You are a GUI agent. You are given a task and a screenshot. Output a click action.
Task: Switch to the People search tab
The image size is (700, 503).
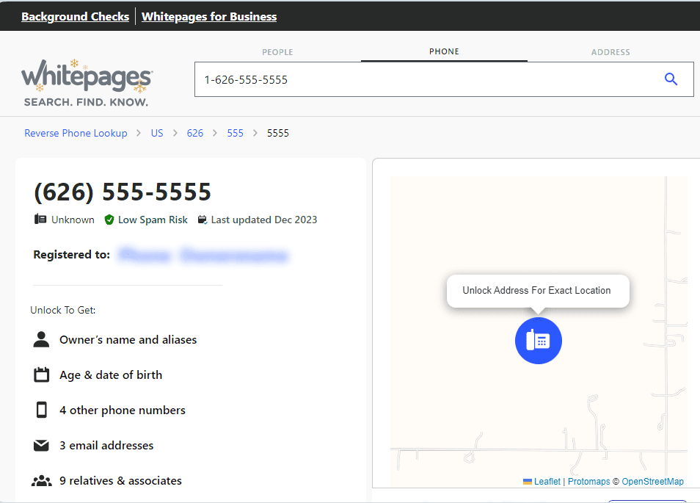coord(277,52)
